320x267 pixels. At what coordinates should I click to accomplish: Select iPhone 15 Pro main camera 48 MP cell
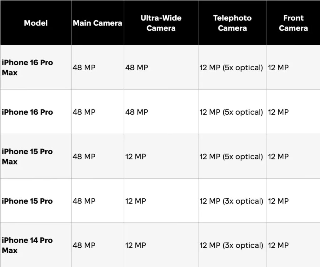pos(84,201)
